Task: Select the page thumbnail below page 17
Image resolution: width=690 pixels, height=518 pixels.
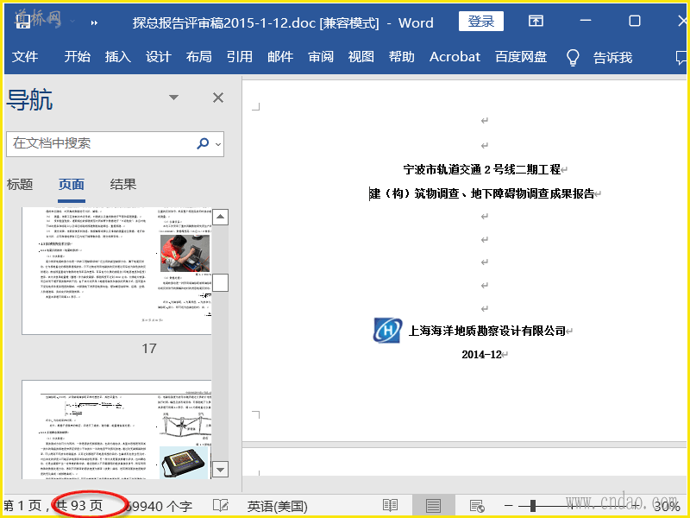Action: [x=116, y=430]
